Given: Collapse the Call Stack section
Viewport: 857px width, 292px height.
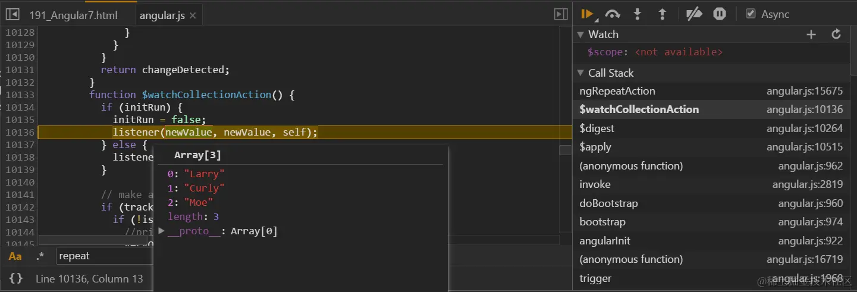Looking at the screenshot, I should click(x=581, y=73).
